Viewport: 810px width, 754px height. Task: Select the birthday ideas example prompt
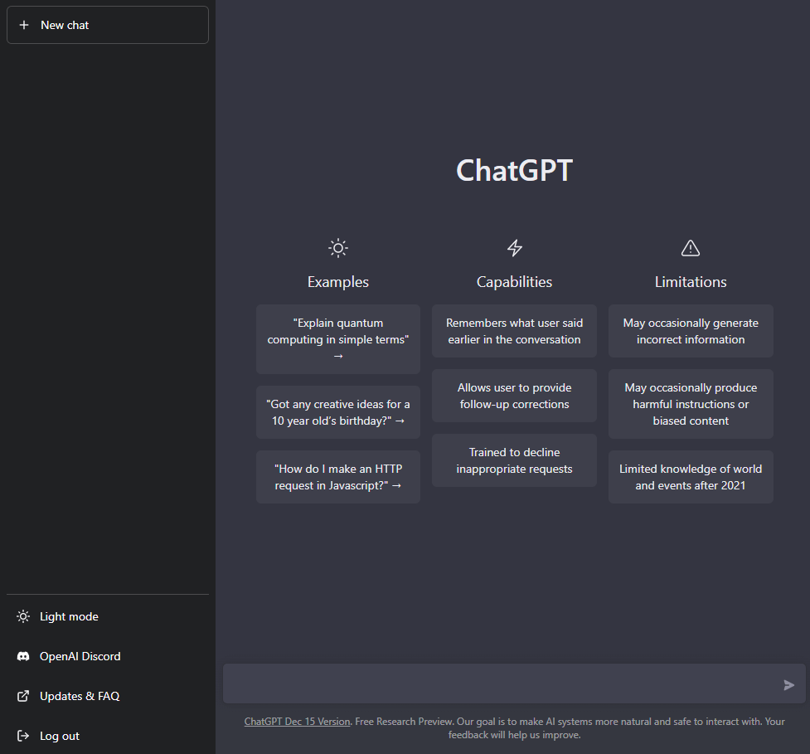coord(337,411)
